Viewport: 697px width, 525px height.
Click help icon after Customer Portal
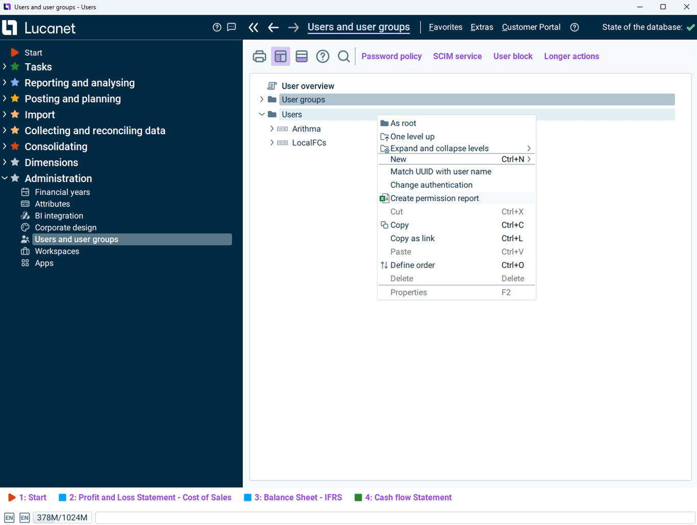[x=575, y=27]
